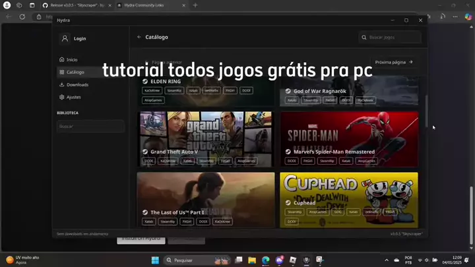Switch to Hydra Community Links browser tab
475x267 pixels.
pos(148,5)
